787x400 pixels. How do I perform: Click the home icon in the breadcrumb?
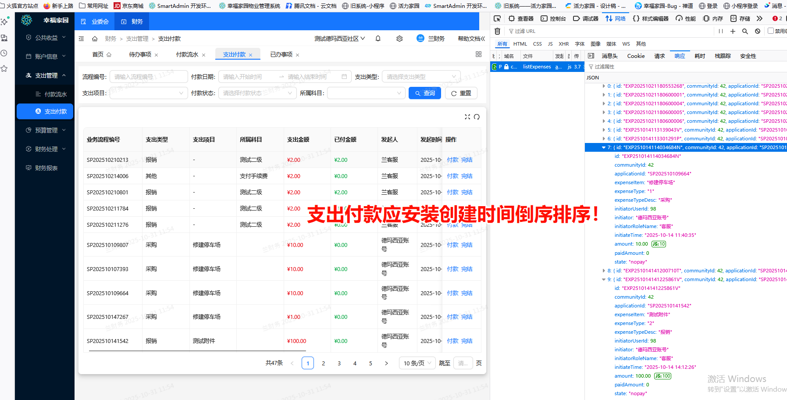tap(95, 39)
